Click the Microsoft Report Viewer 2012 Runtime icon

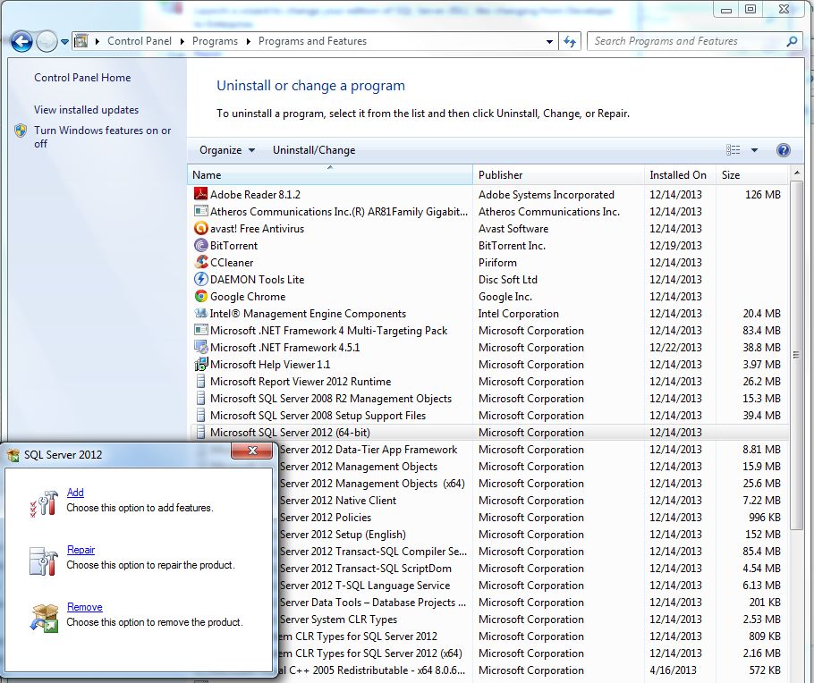click(x=200, y=382)
